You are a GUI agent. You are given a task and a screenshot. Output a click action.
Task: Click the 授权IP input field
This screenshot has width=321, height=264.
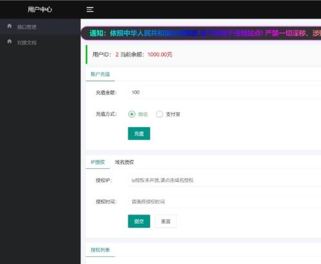pos(224,180)
